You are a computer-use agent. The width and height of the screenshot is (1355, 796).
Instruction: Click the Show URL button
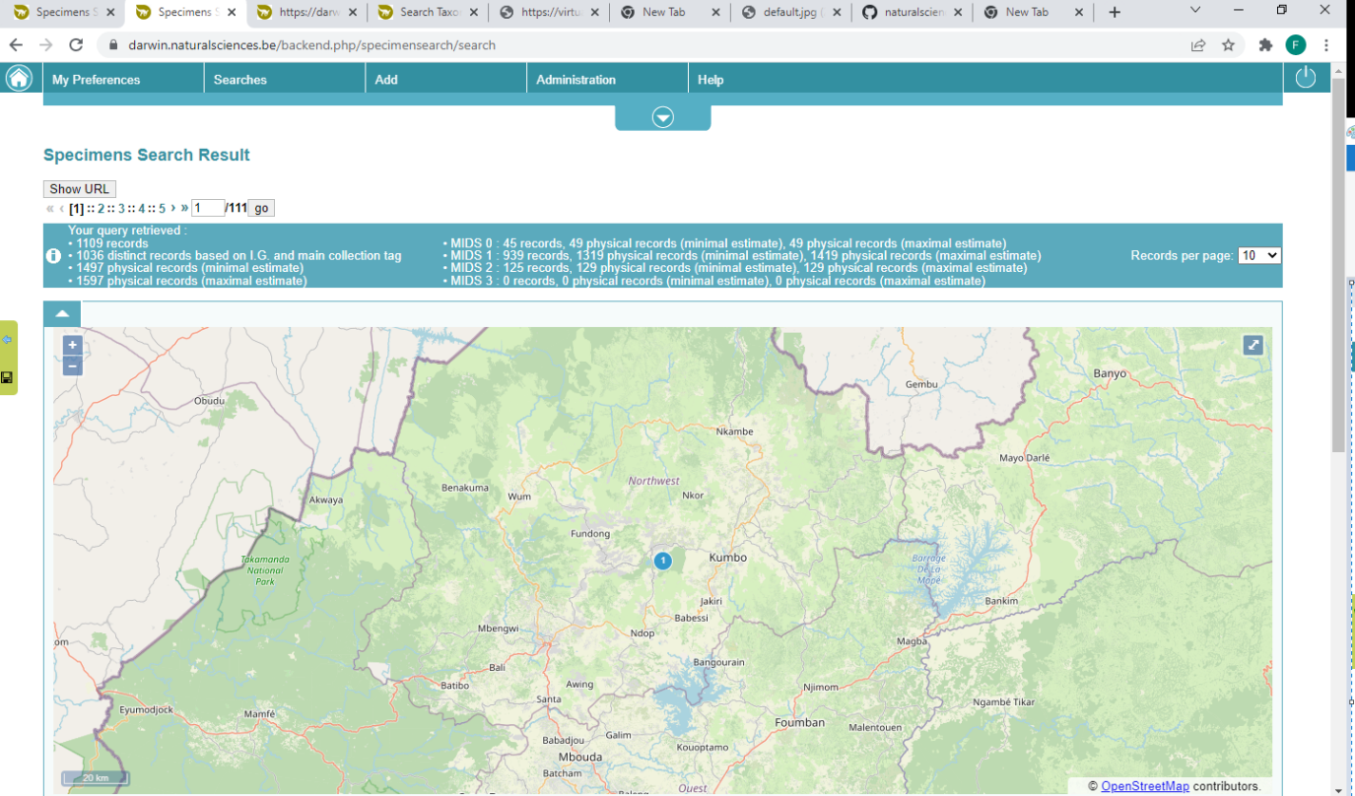(80, 189)
